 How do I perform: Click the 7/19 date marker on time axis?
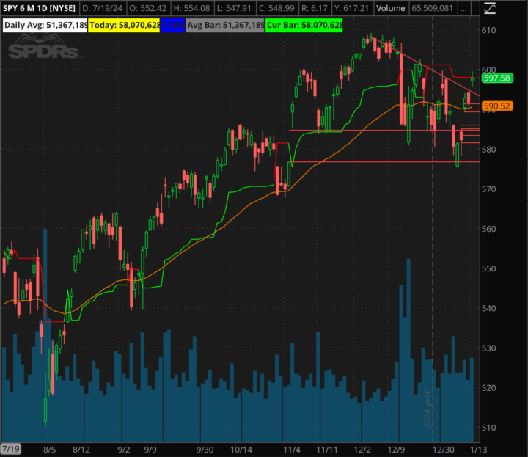[x=11, y=449]
